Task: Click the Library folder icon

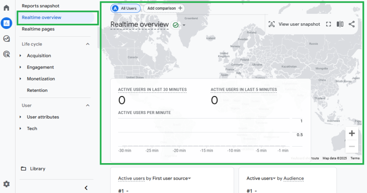Action: click(23, 169)
